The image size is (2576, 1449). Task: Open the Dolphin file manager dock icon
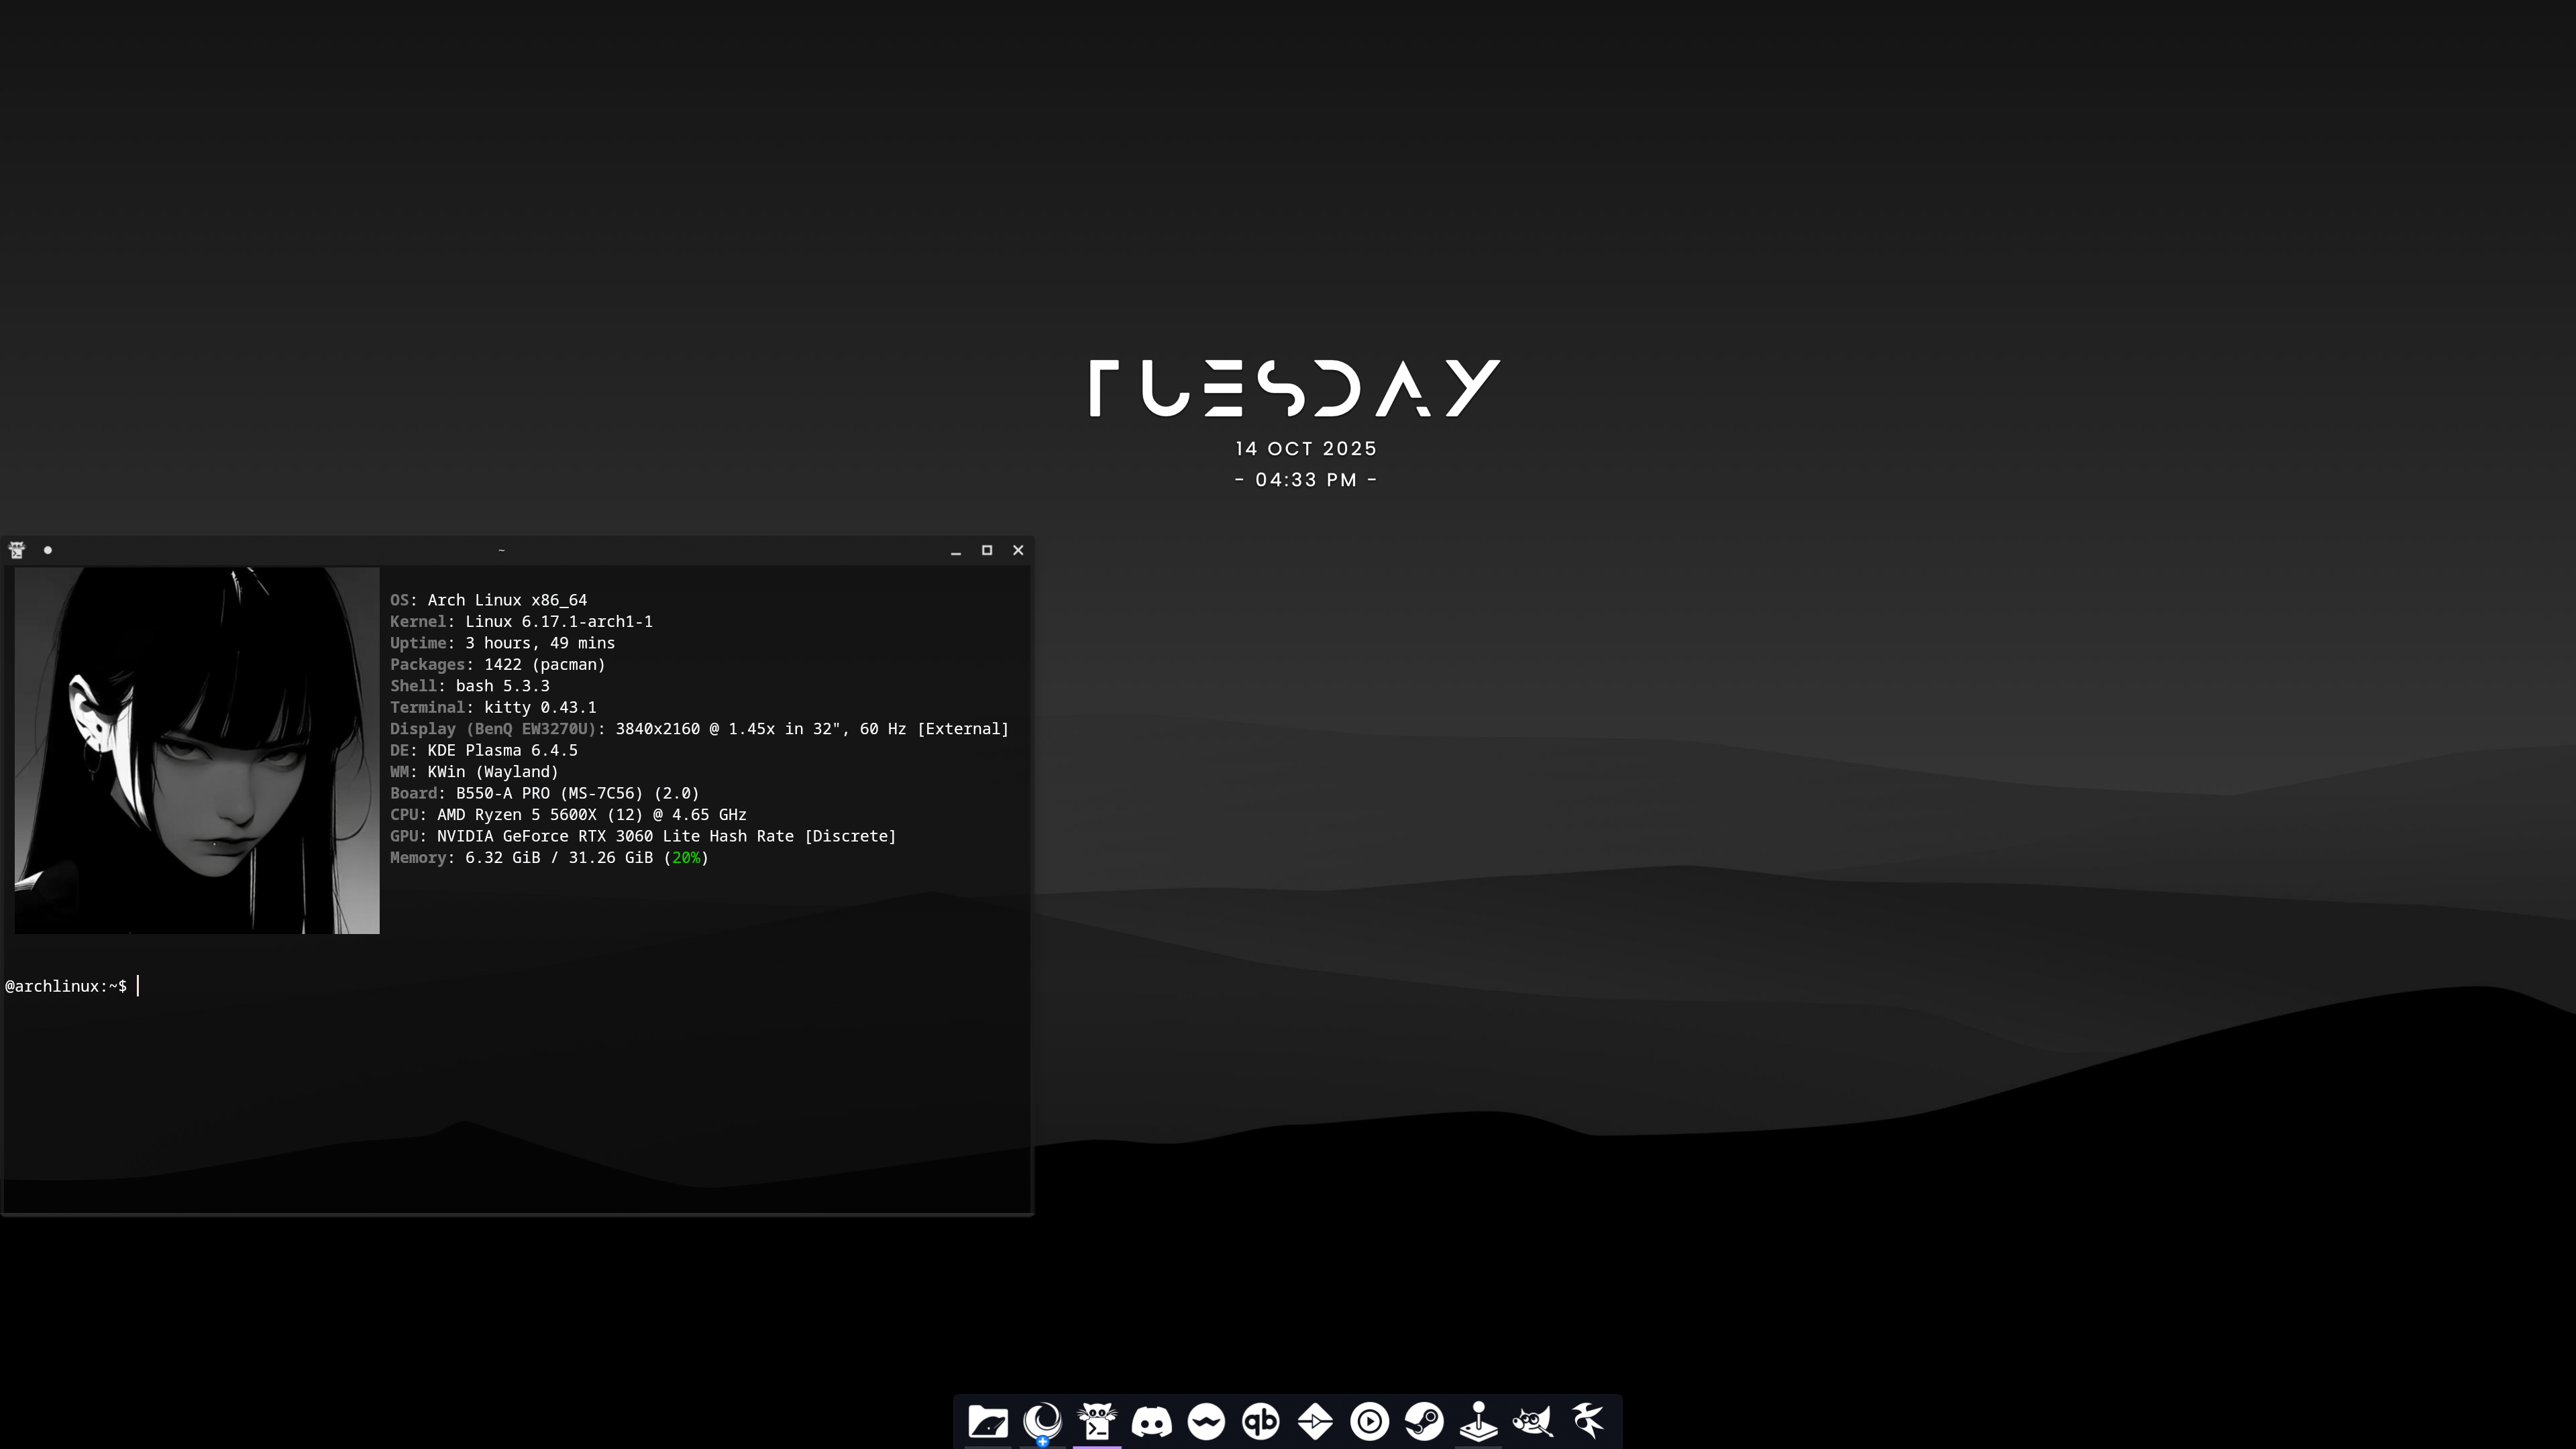tap(987, 1421)
